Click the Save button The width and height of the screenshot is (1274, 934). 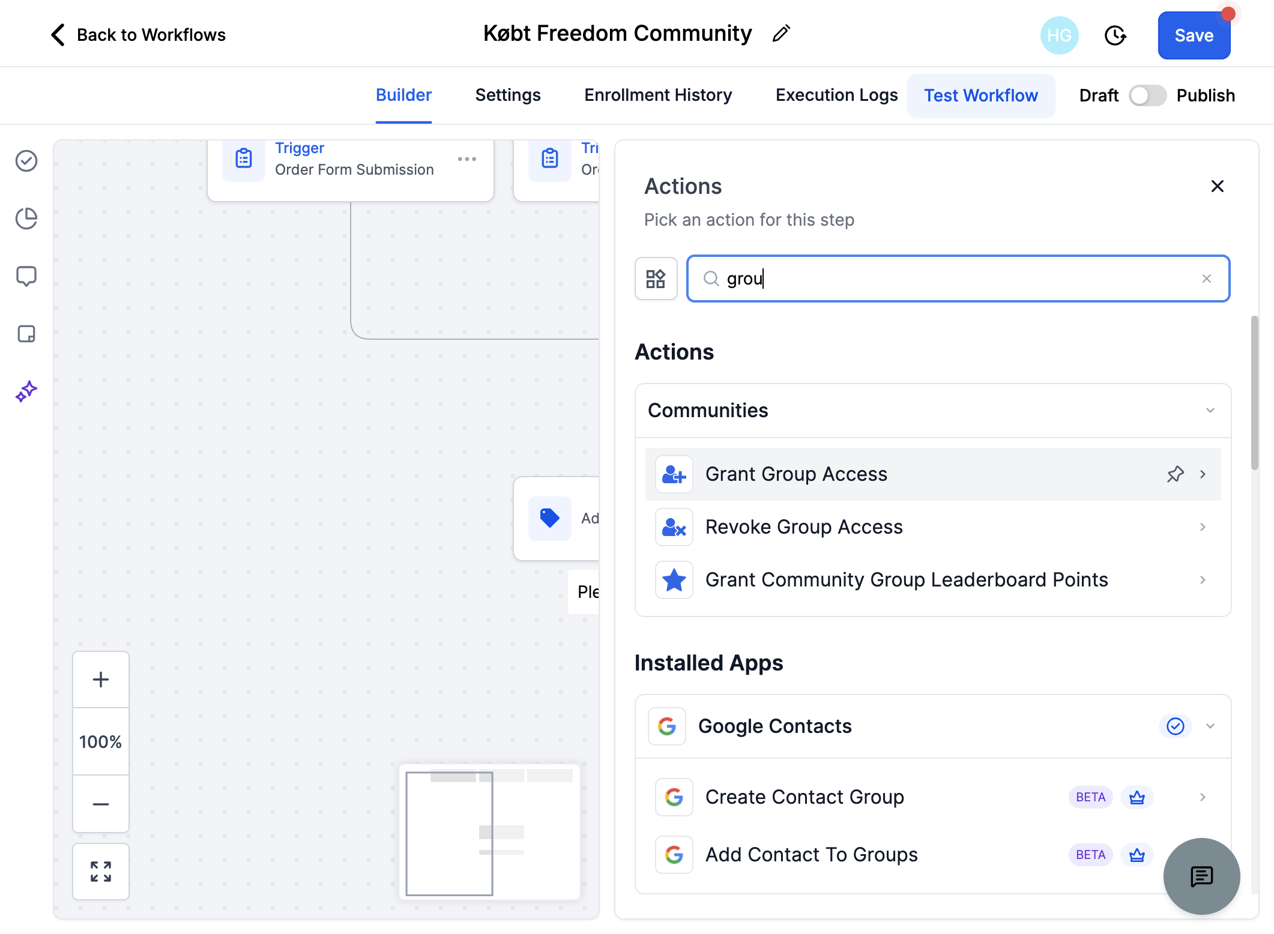1194,35
